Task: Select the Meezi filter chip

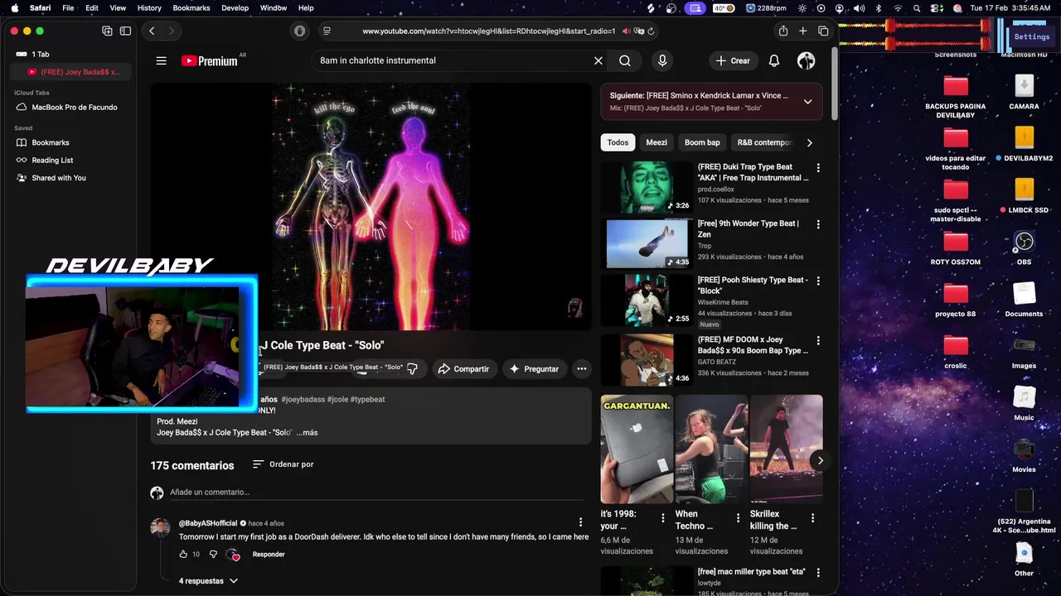Action: click(656, 142)
